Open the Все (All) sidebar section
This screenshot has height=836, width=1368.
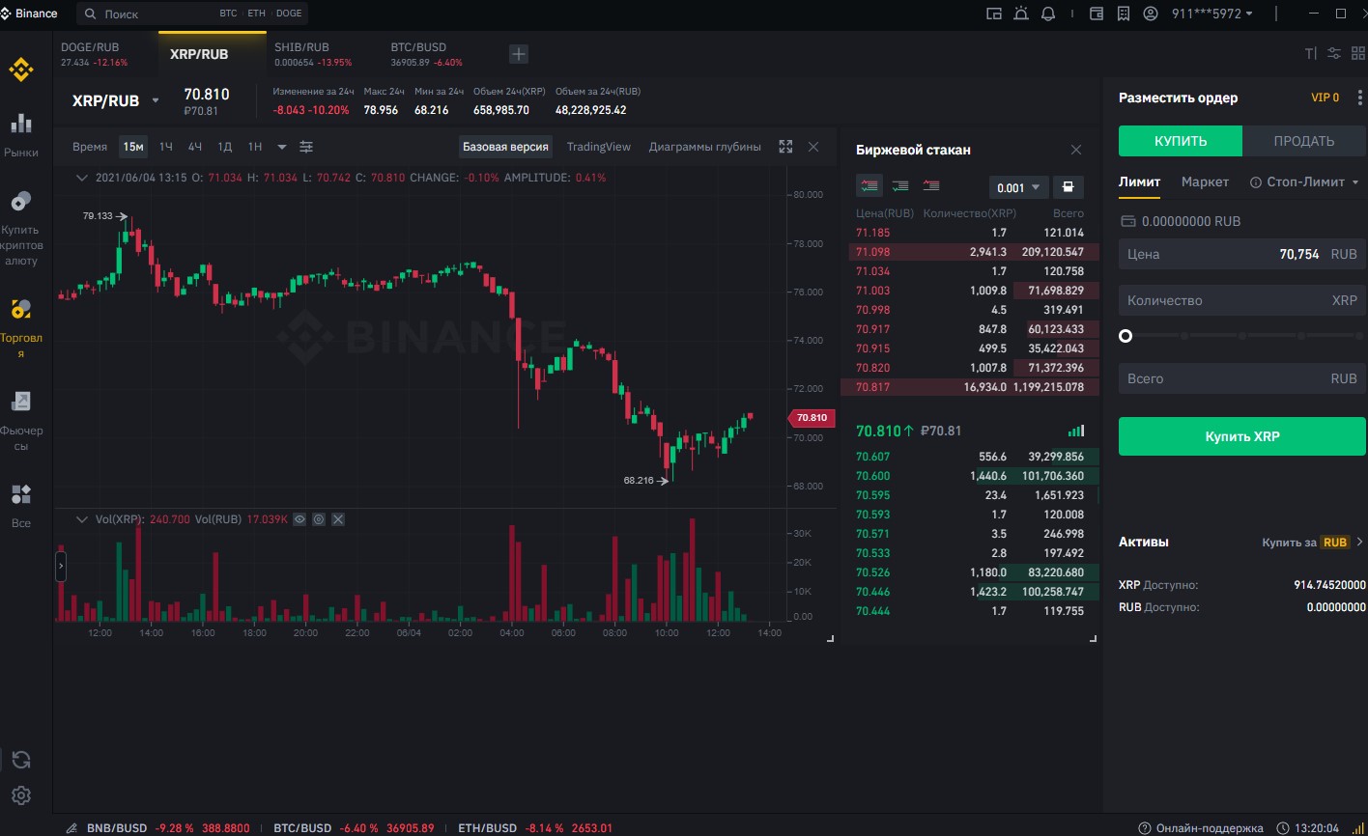(x=21, y=507)
